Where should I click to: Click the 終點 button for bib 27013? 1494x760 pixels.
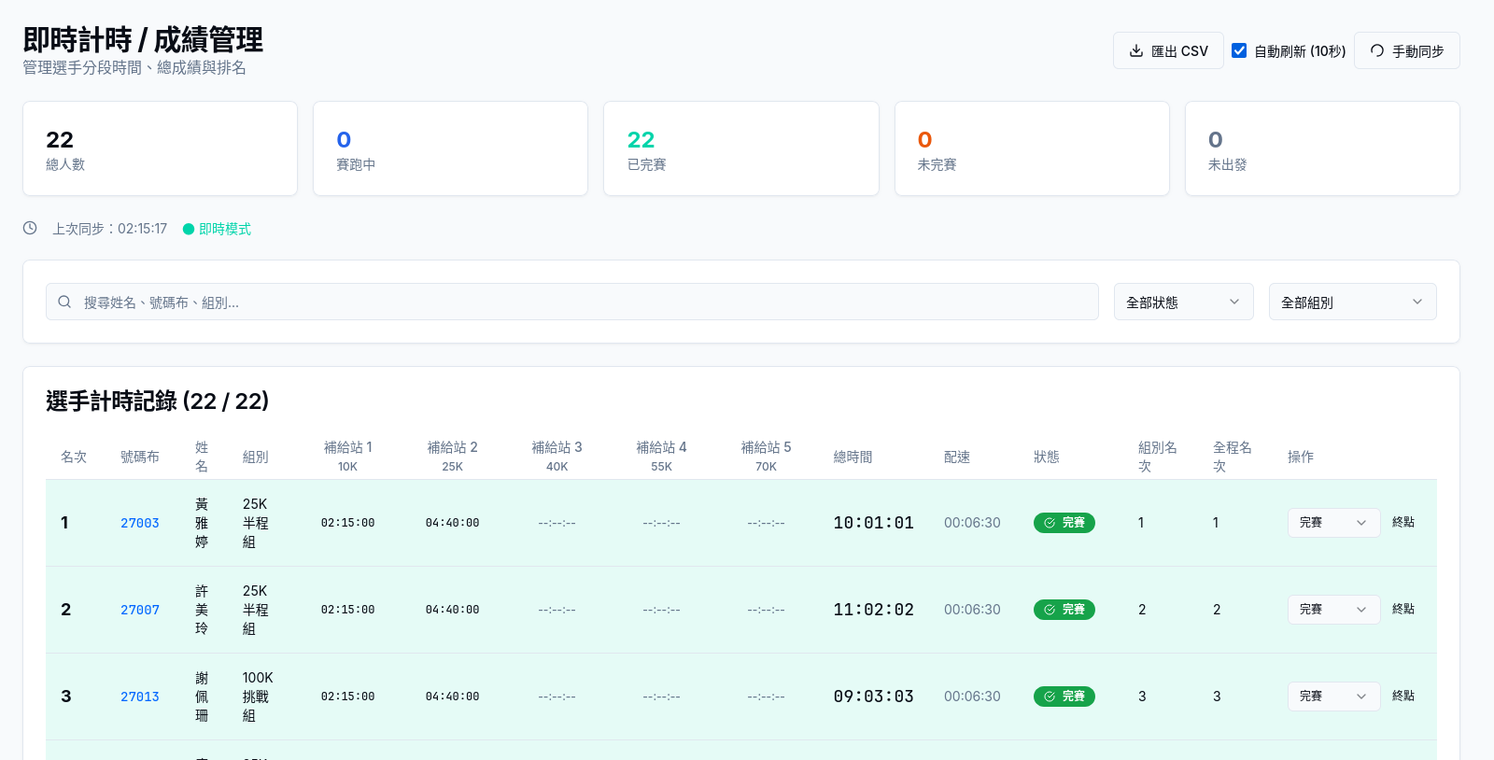click(1403, 697)
